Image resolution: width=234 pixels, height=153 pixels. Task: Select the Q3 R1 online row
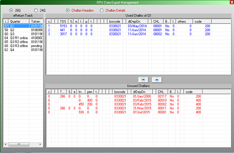23,38
